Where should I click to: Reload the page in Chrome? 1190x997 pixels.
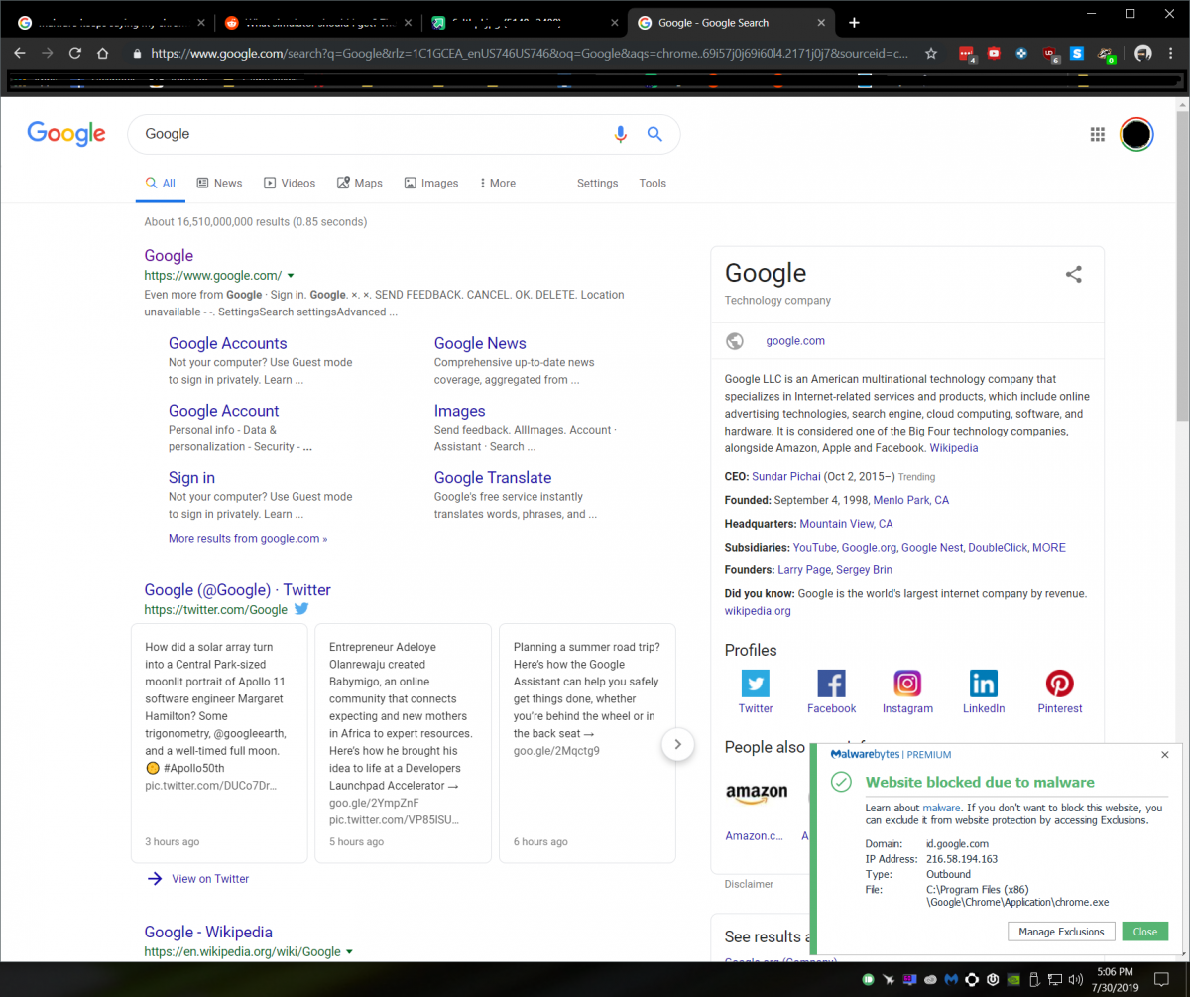click(x=74, y=53)
